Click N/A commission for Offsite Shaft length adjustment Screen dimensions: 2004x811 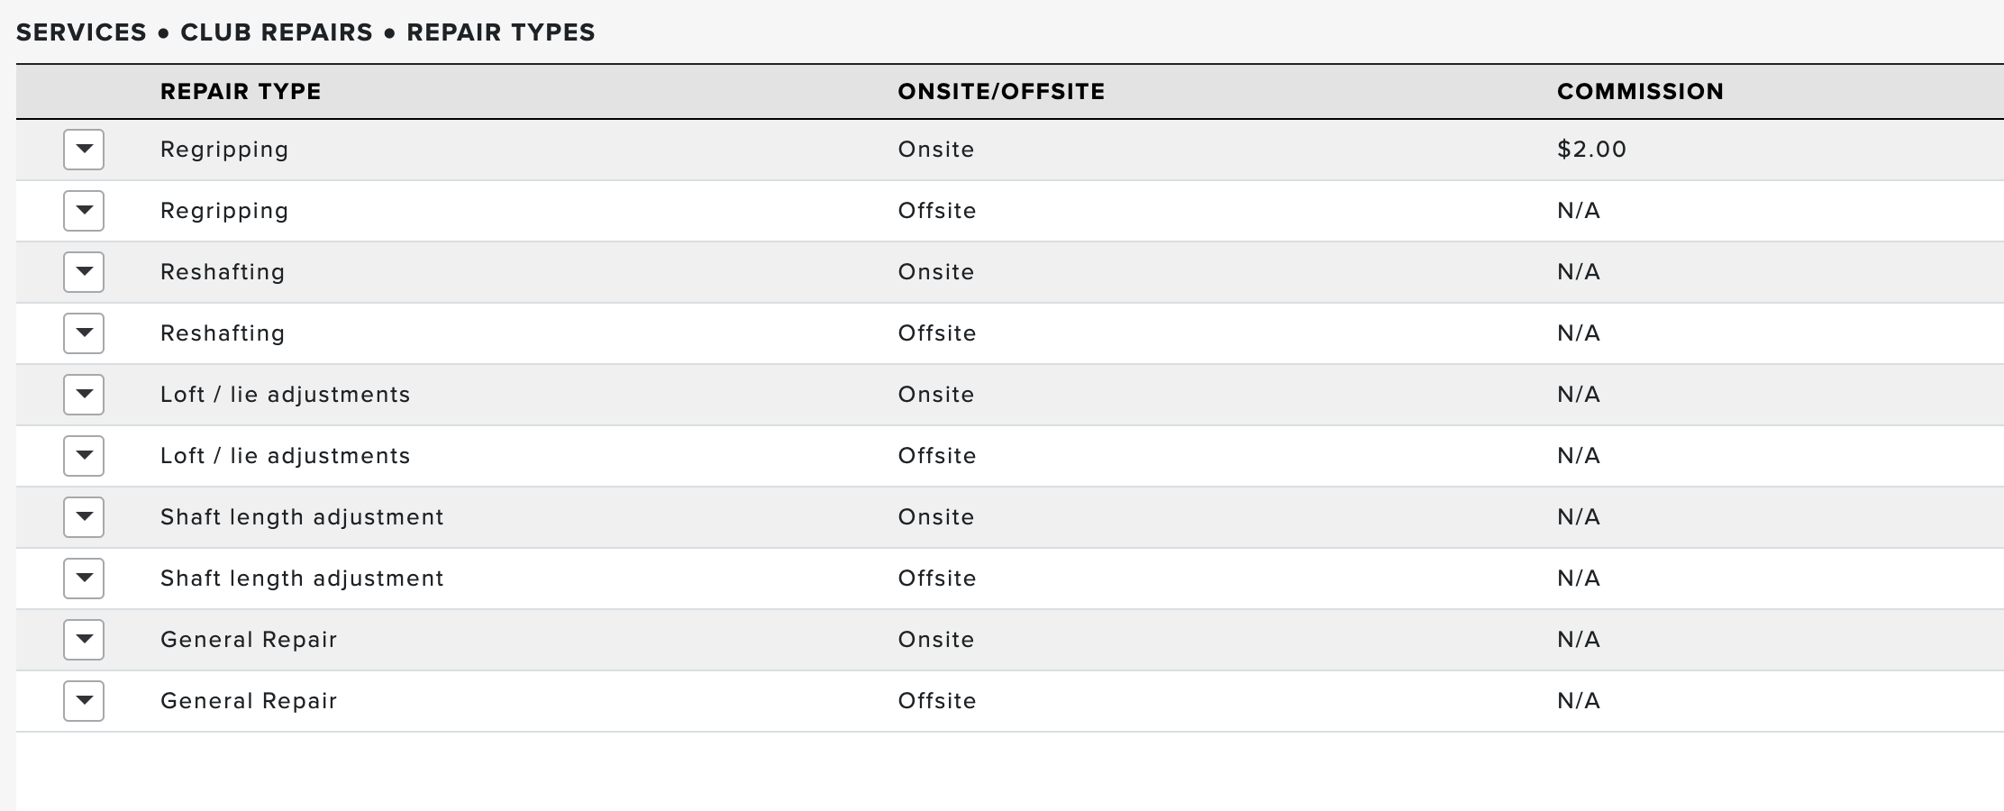[x=1579, y=579]
